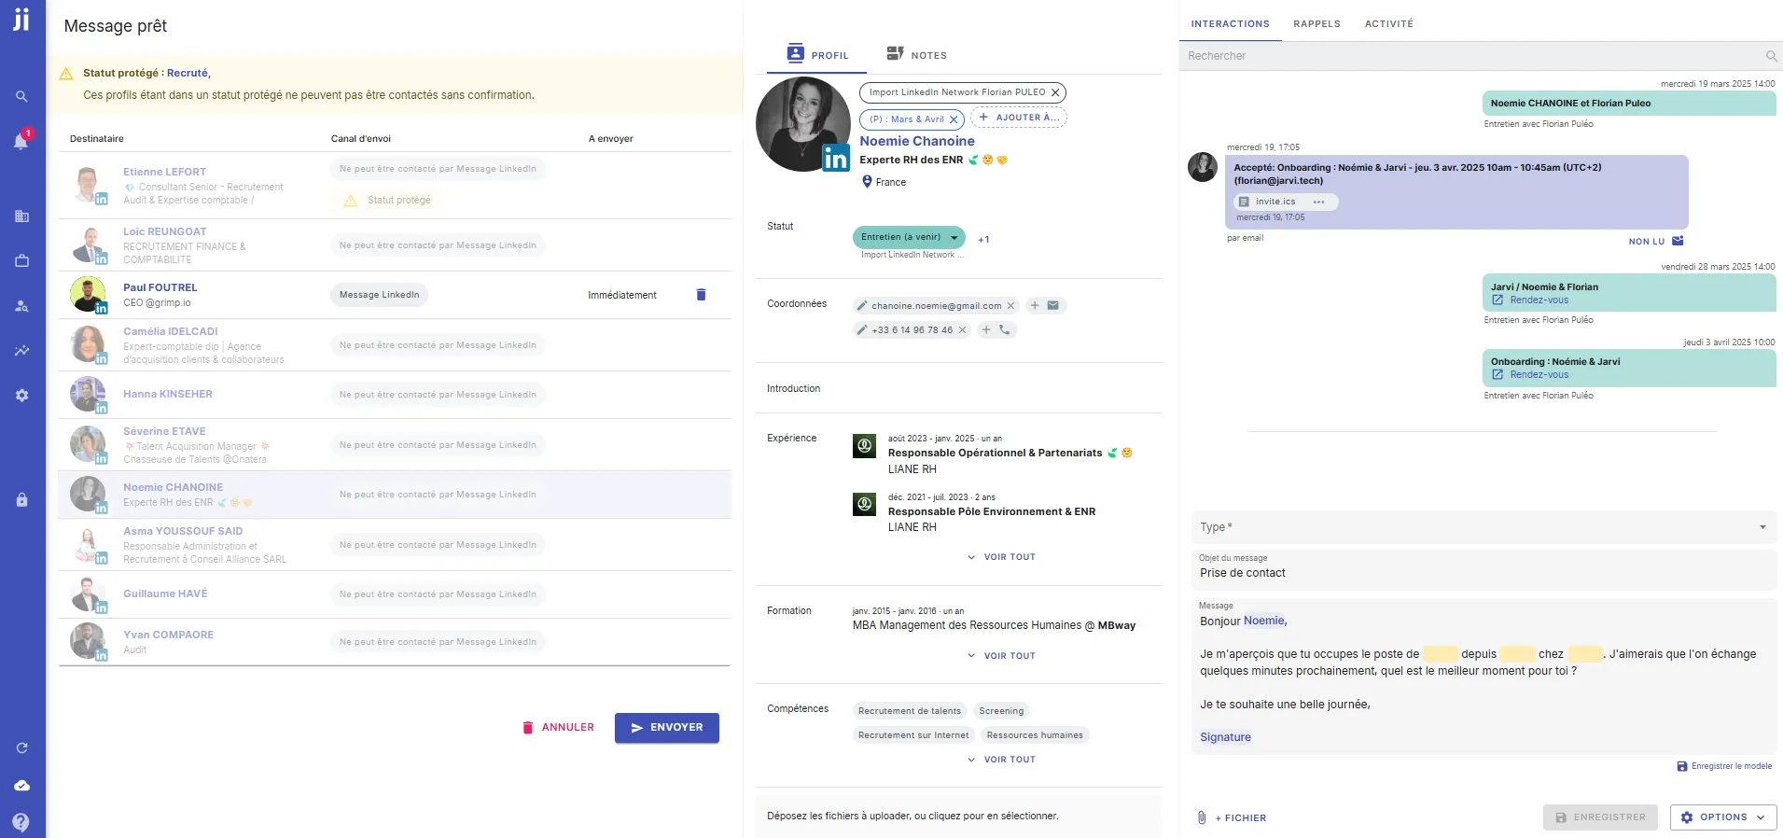Show the +1 additional status
The height and width of the screenshot is (838, 1783).
pyautogui.click(x=983, y=240)
